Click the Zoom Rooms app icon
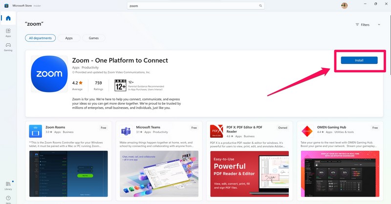The height and width of the screenshot is (204, 391). point(36,131)
